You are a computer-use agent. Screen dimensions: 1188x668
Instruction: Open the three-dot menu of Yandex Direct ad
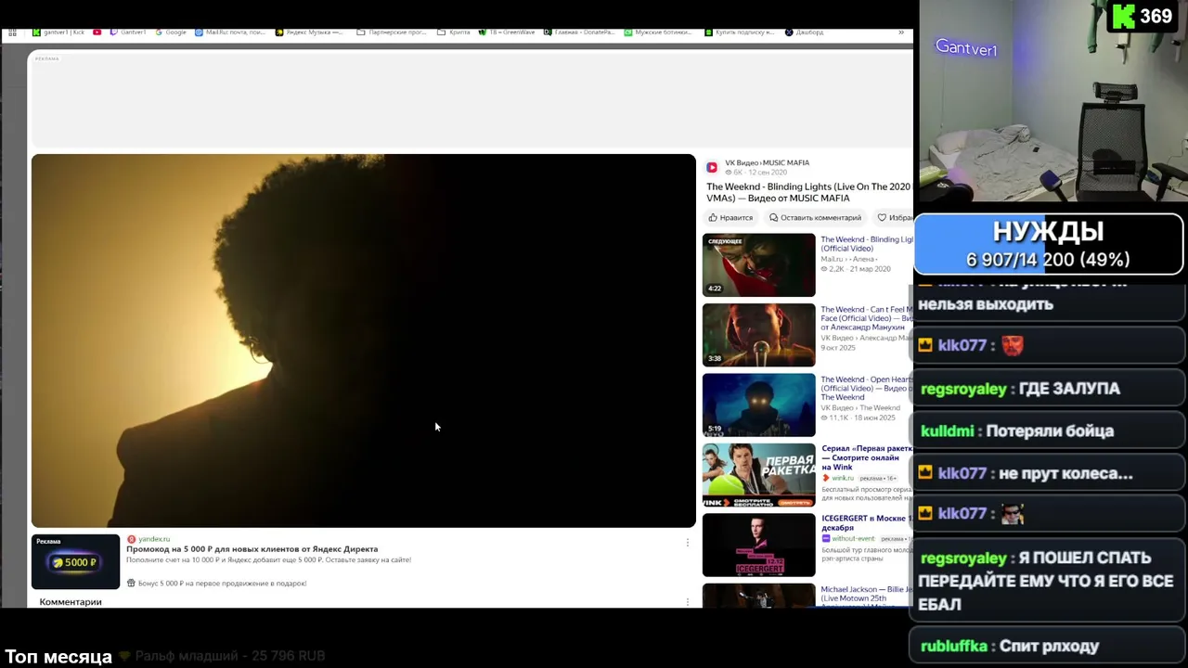click(x=688, y=542)
